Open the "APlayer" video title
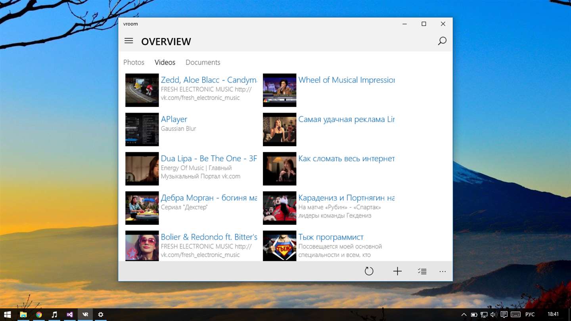 (174, 119)
